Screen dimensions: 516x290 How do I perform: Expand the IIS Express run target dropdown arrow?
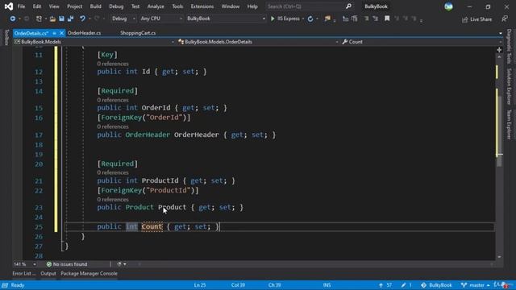(x=303, y=19)
